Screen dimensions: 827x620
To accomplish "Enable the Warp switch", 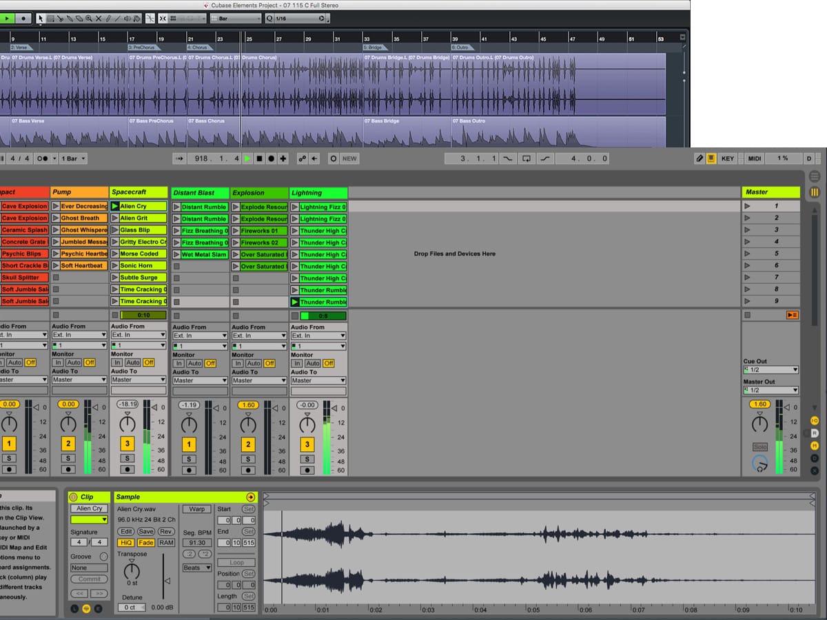I will pyautogui.click(x=197, y=509).
